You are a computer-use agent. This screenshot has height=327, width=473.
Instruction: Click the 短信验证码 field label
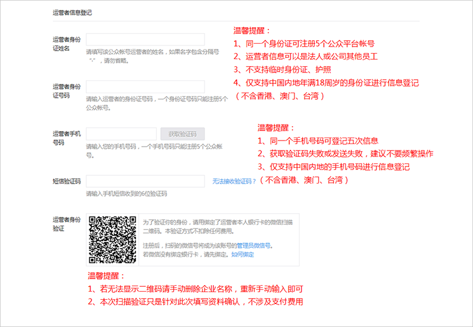66,181
